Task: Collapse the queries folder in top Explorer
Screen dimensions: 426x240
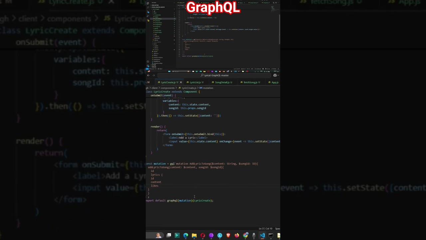Action: click(156, 28)
